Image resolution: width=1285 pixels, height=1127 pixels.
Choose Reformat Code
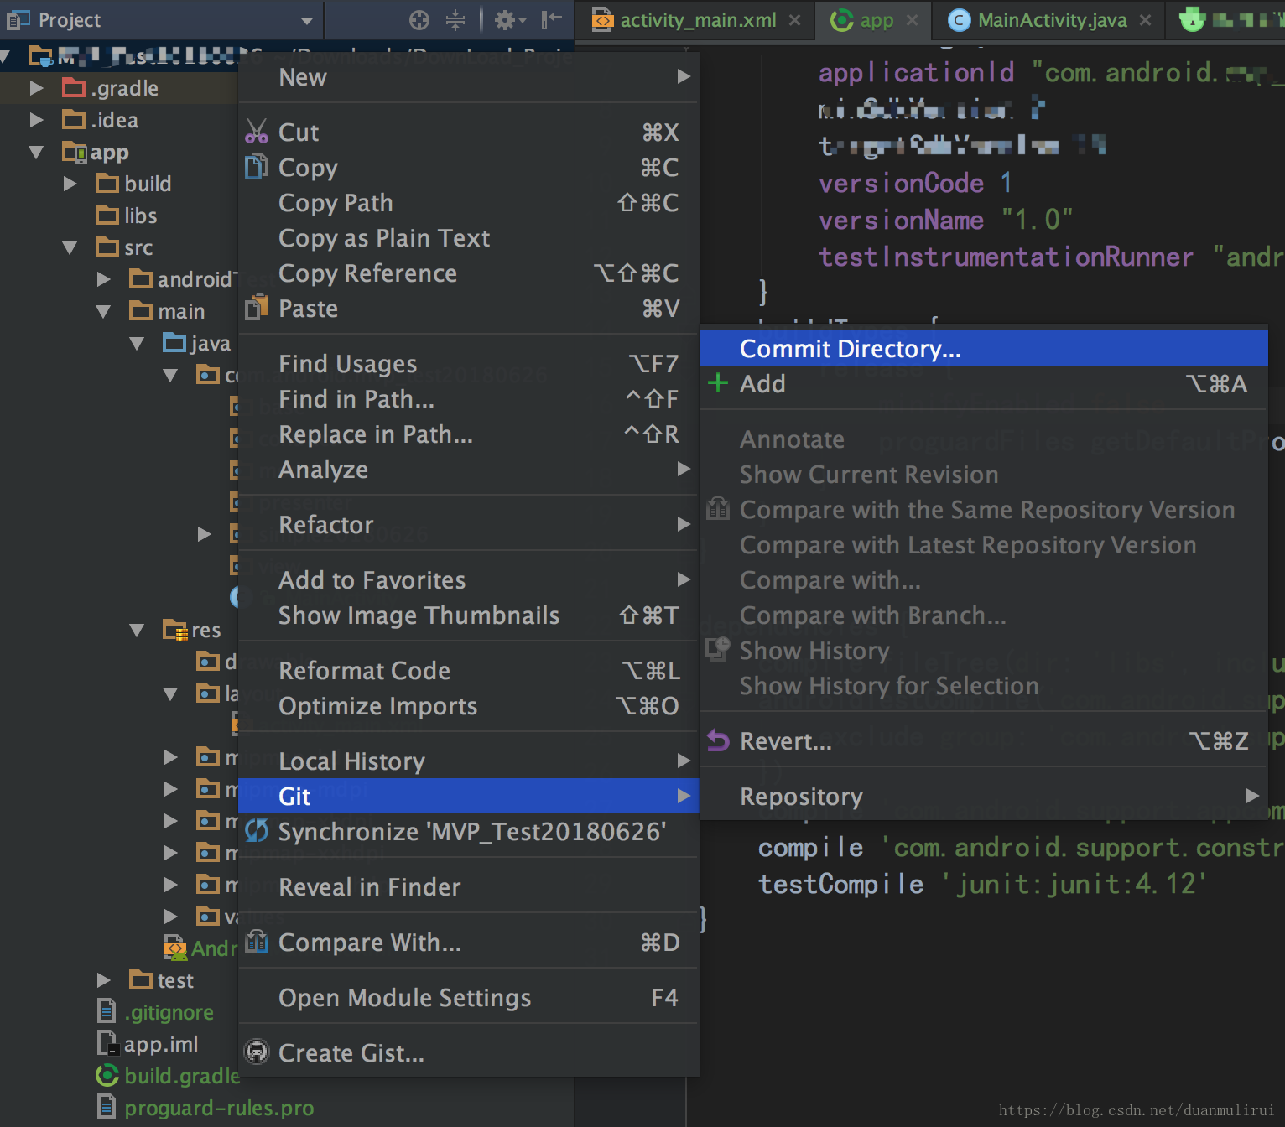tap(469, 670)
